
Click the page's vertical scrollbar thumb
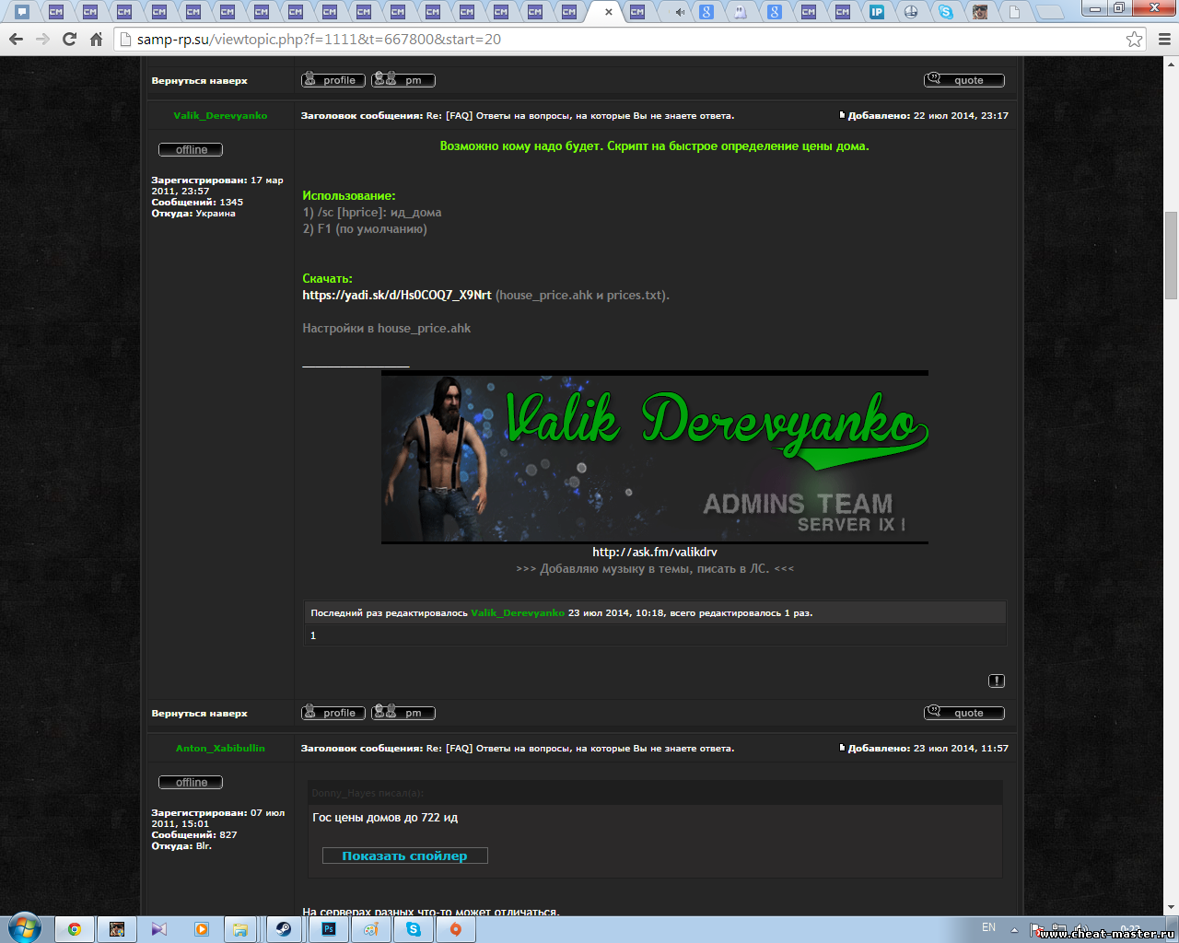1171,256
